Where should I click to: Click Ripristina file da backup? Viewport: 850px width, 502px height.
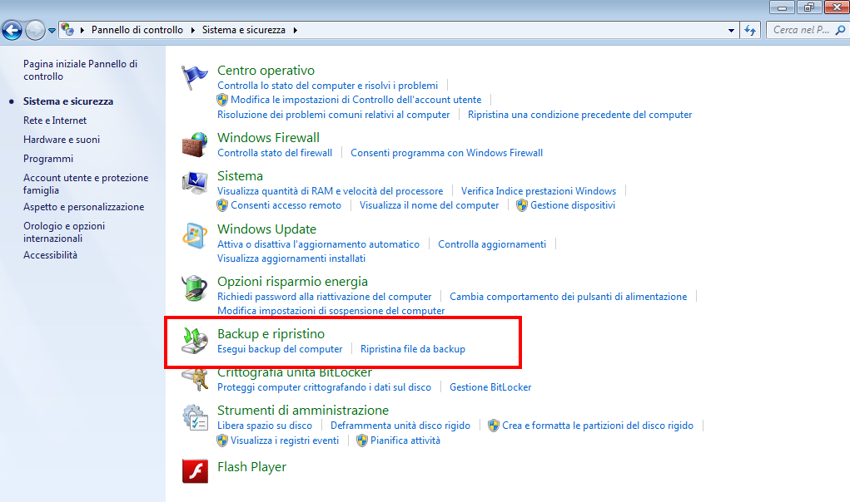[413, 349]
